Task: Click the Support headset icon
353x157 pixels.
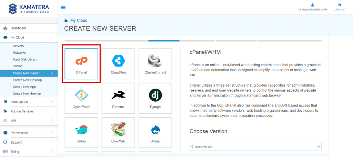Action: (x=6, y=142)
